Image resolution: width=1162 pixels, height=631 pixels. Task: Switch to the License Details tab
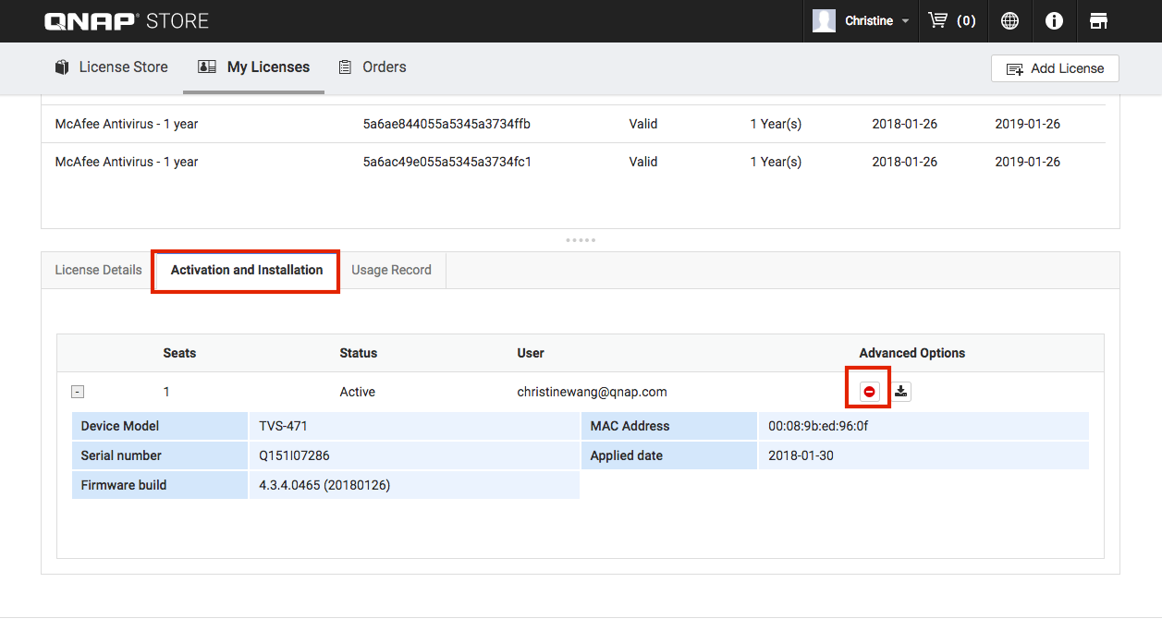point(98,270)
